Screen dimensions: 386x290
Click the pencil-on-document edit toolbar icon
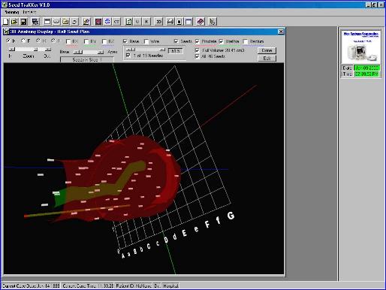86,22
